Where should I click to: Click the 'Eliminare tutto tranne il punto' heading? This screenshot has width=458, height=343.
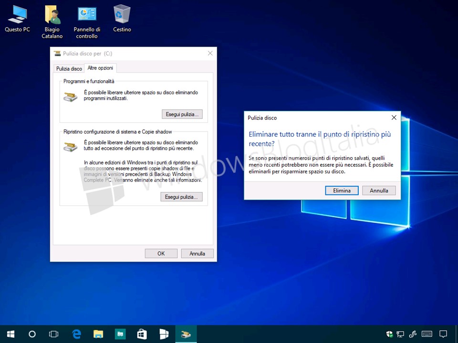point(320,139)
